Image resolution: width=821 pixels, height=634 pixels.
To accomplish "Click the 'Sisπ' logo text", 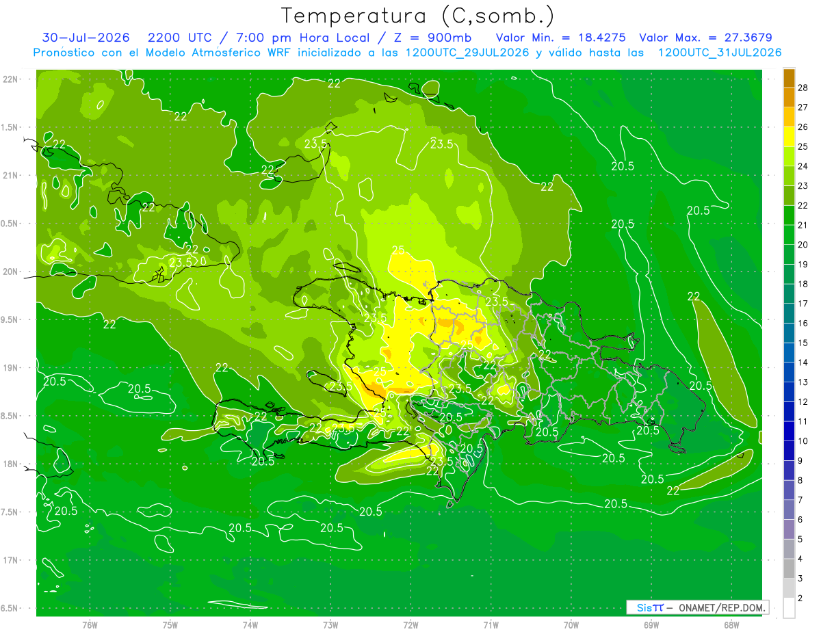I will pos(650,607).
